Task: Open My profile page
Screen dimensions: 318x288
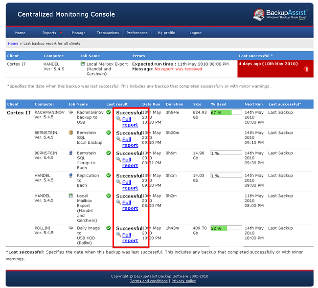Action: point(166,33)
